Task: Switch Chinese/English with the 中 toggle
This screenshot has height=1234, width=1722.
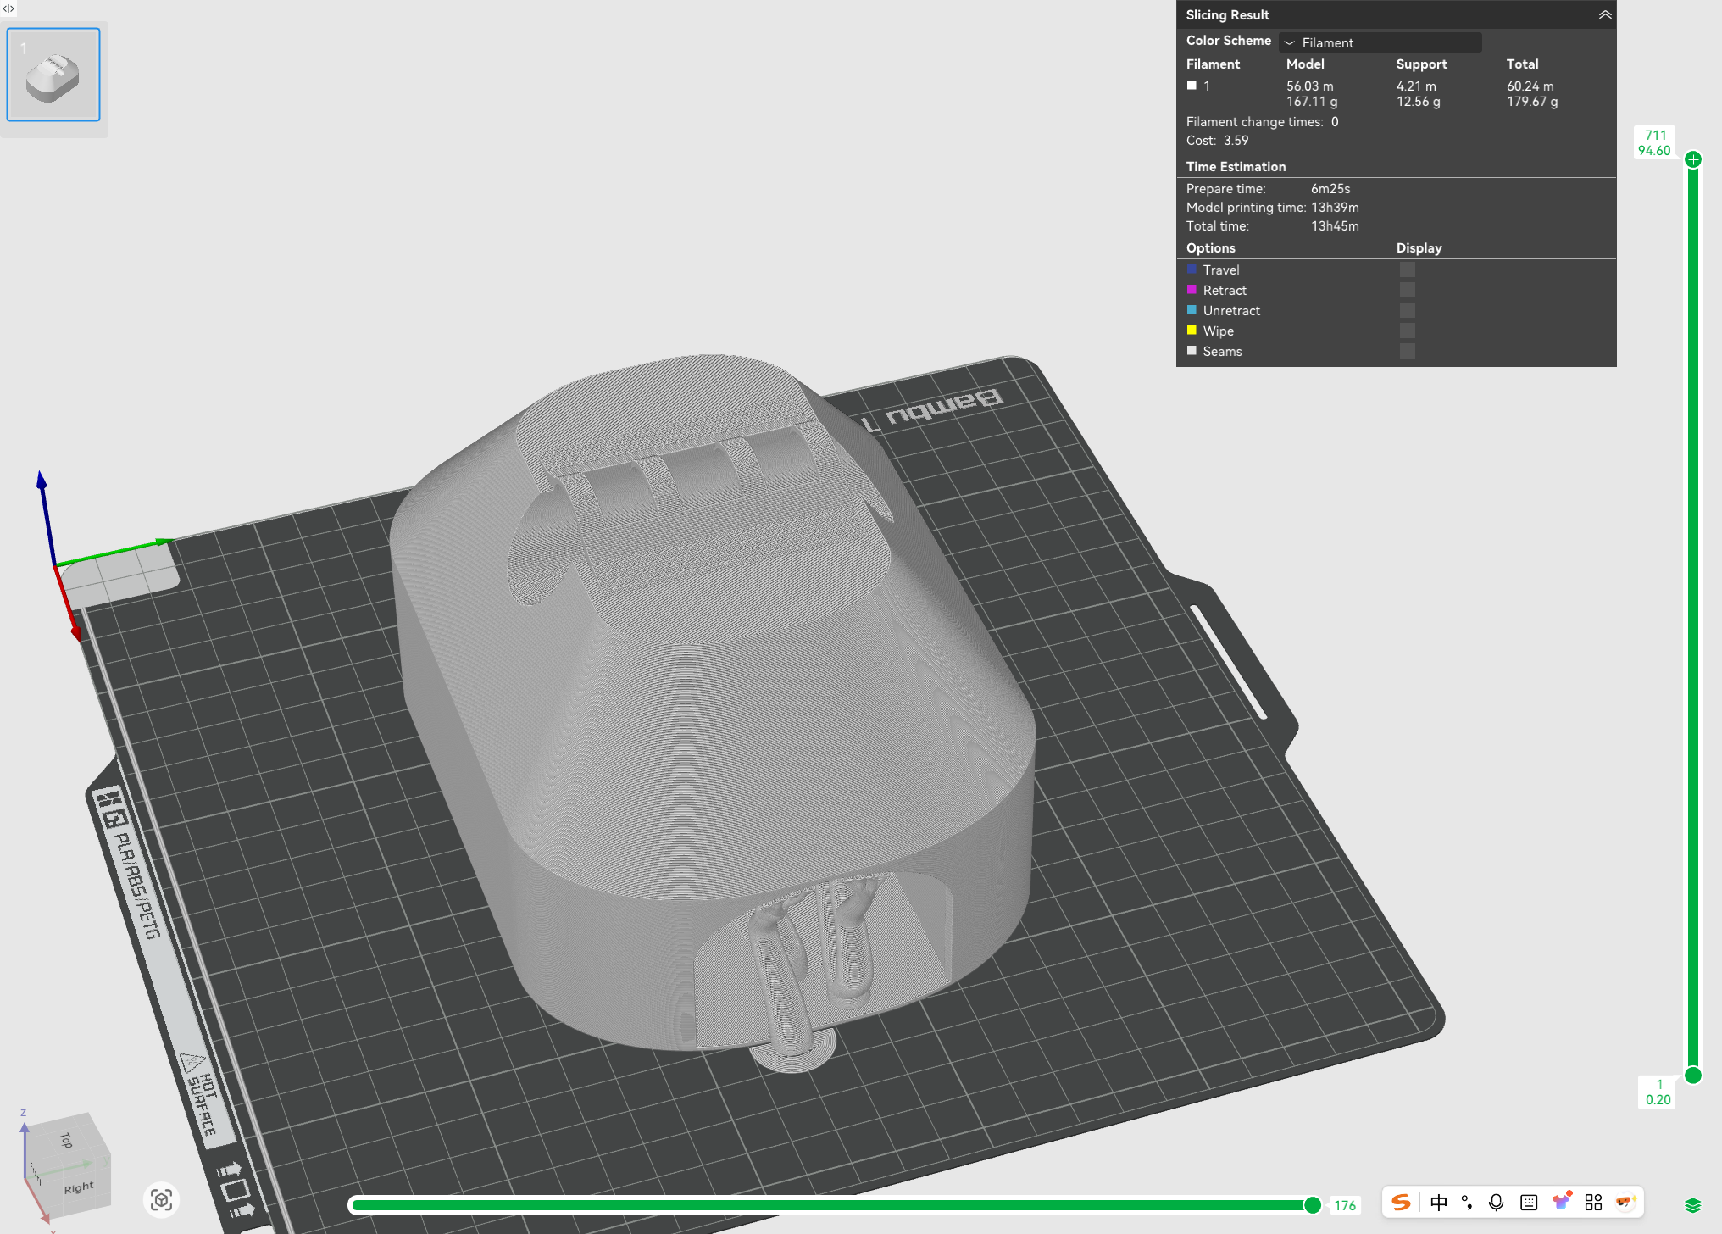Action: coord(1439,1202)
